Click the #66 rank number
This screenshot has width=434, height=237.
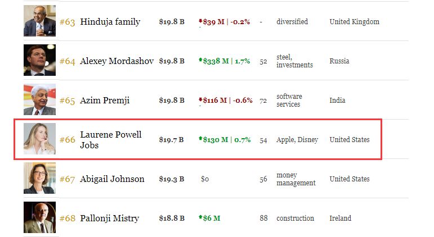click(x=67, y=140)
